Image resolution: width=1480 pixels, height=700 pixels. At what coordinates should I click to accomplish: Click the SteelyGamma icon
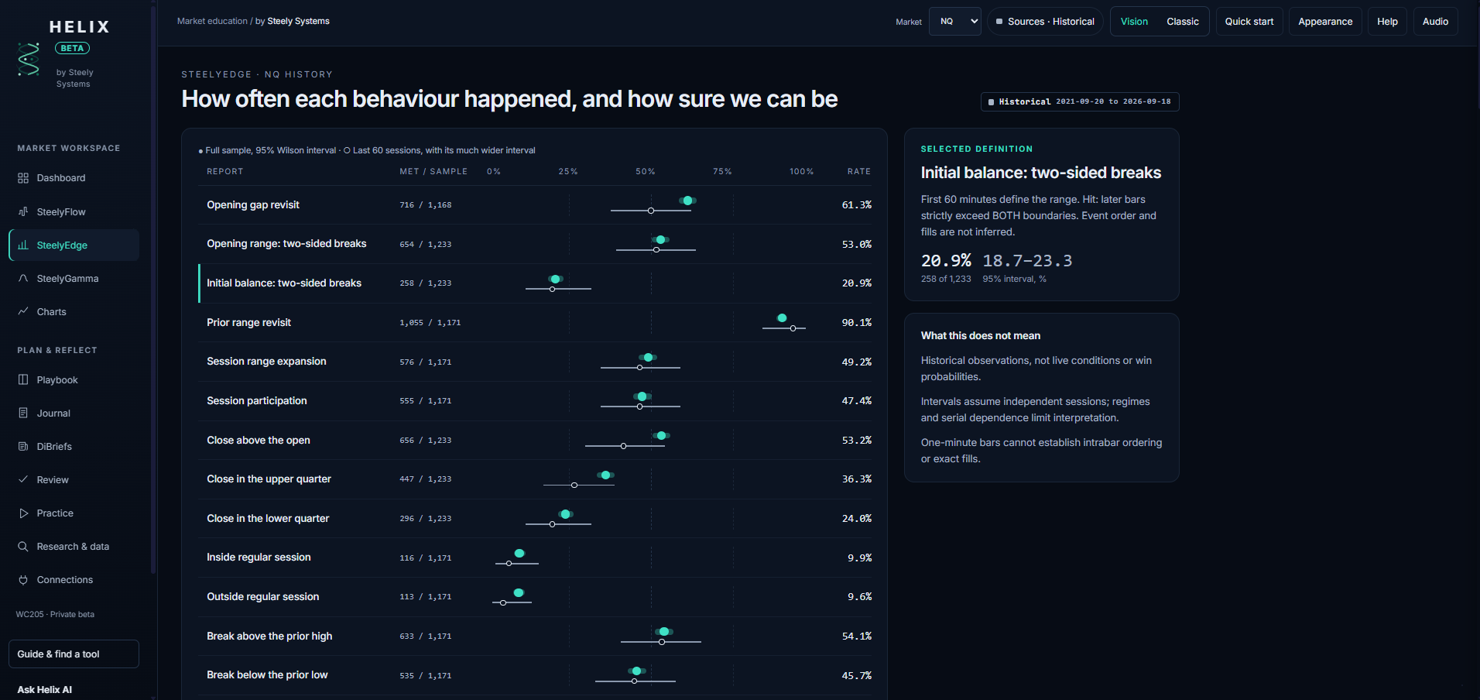click(23, 278)
